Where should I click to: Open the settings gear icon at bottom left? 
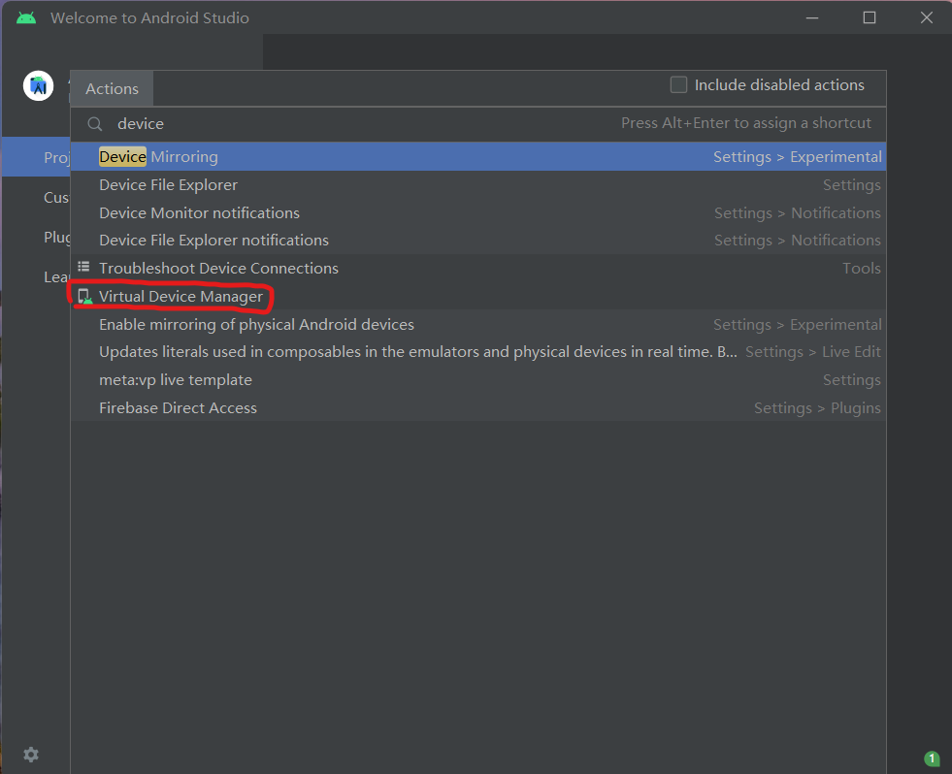[x=31, y=754]
